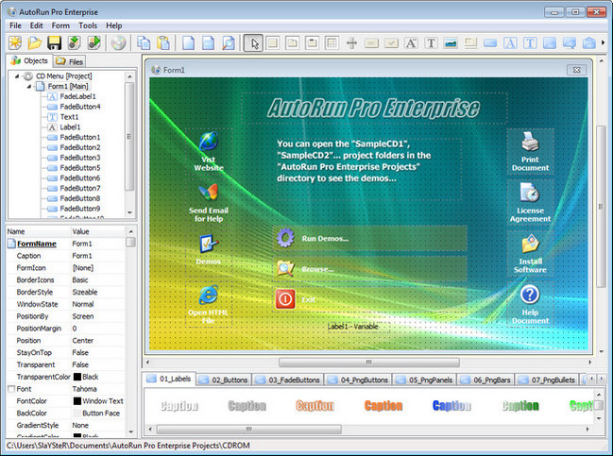
Task: Switch to the 07_PngBullets tab
Action: pos(547,380)
